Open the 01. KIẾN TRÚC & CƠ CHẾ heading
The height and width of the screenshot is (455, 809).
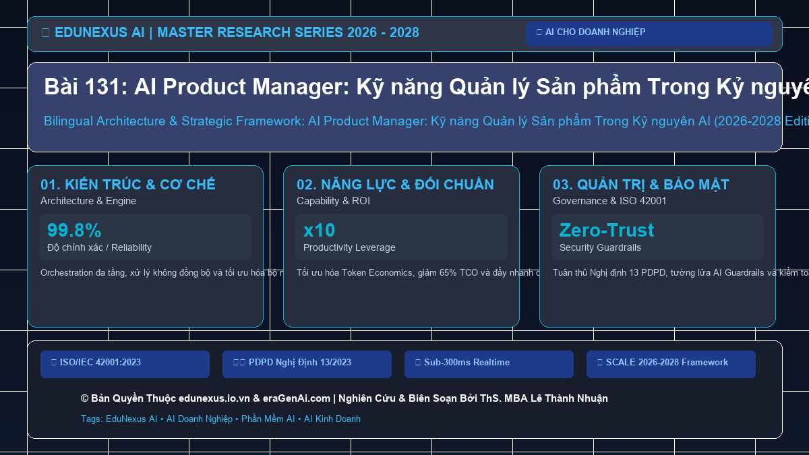(x=128, y=185)
